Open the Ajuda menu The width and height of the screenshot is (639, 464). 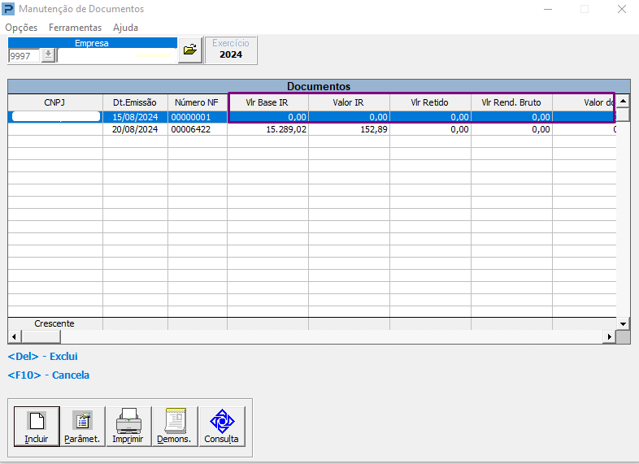pos(125,28)
